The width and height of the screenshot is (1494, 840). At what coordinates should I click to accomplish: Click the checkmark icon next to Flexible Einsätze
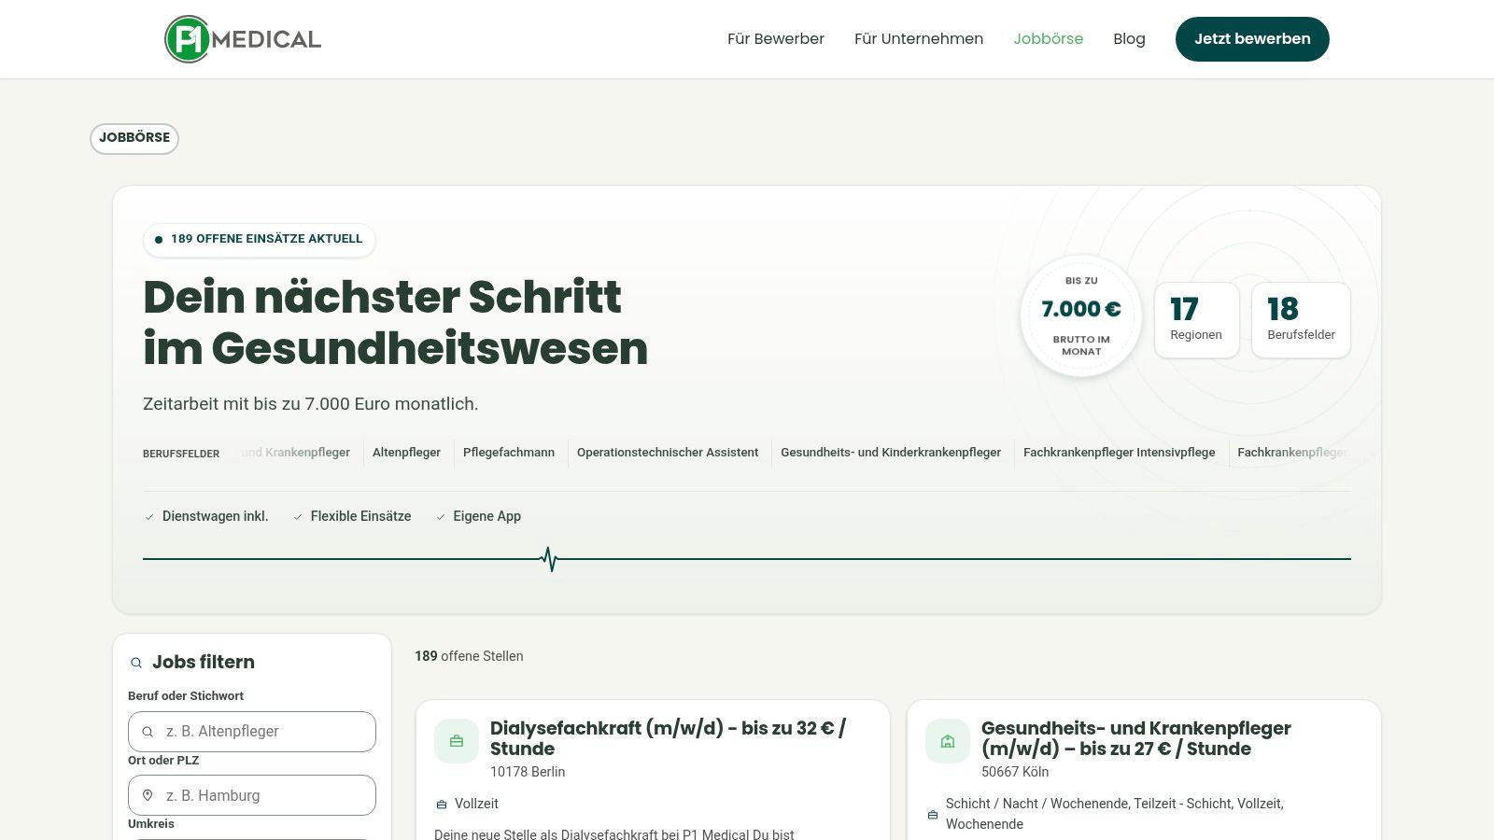(x=298, y=517)
